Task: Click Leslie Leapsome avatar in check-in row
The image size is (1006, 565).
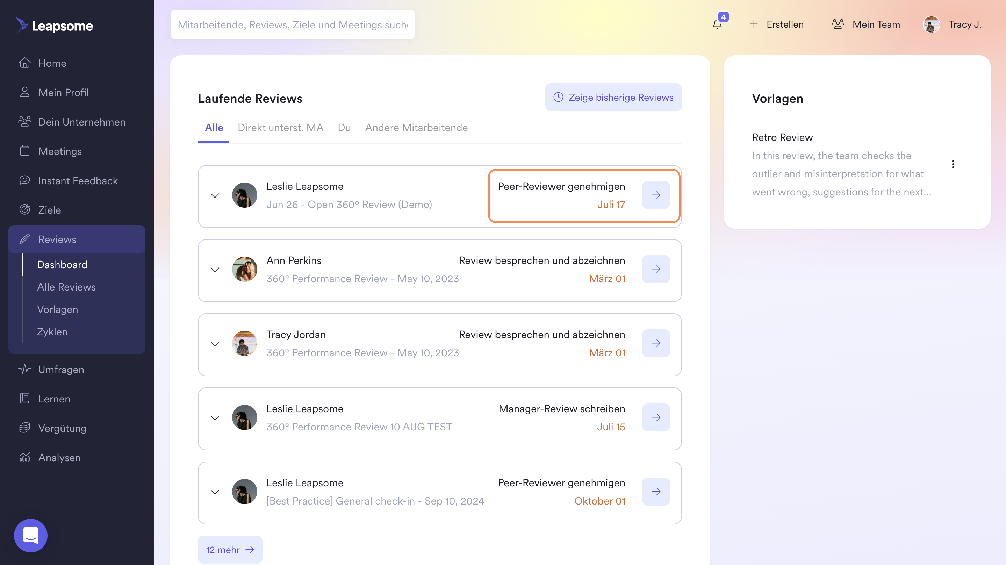Action: coord(244,491)
